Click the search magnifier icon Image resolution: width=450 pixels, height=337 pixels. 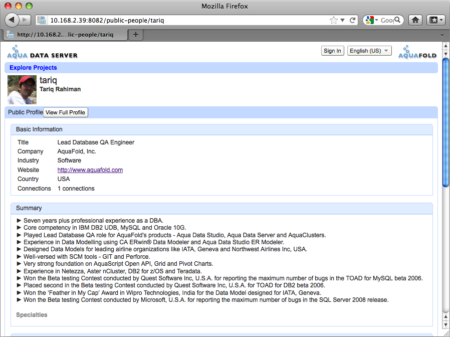[x=397, y=20]
